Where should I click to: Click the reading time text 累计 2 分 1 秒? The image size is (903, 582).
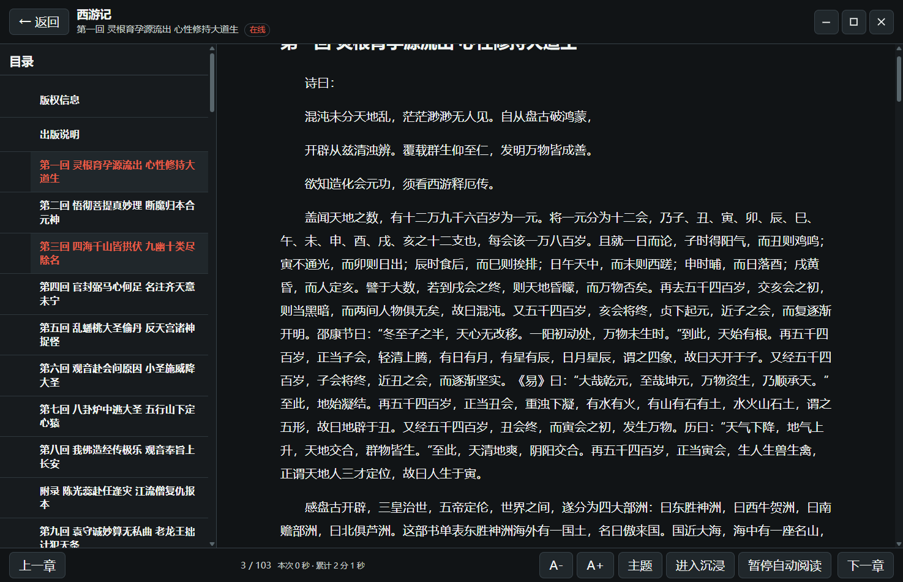340,565
